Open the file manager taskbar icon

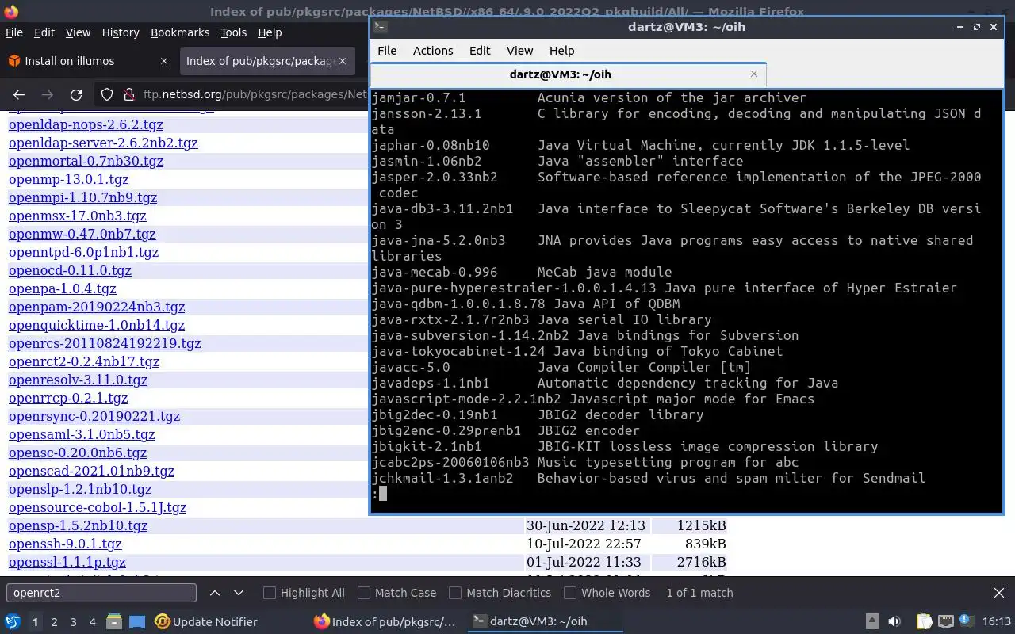113,621
